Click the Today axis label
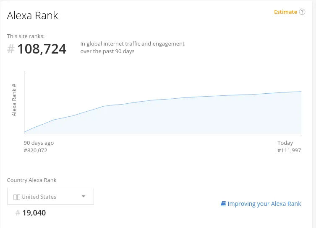316x228 pixels. tap(285, 143)
